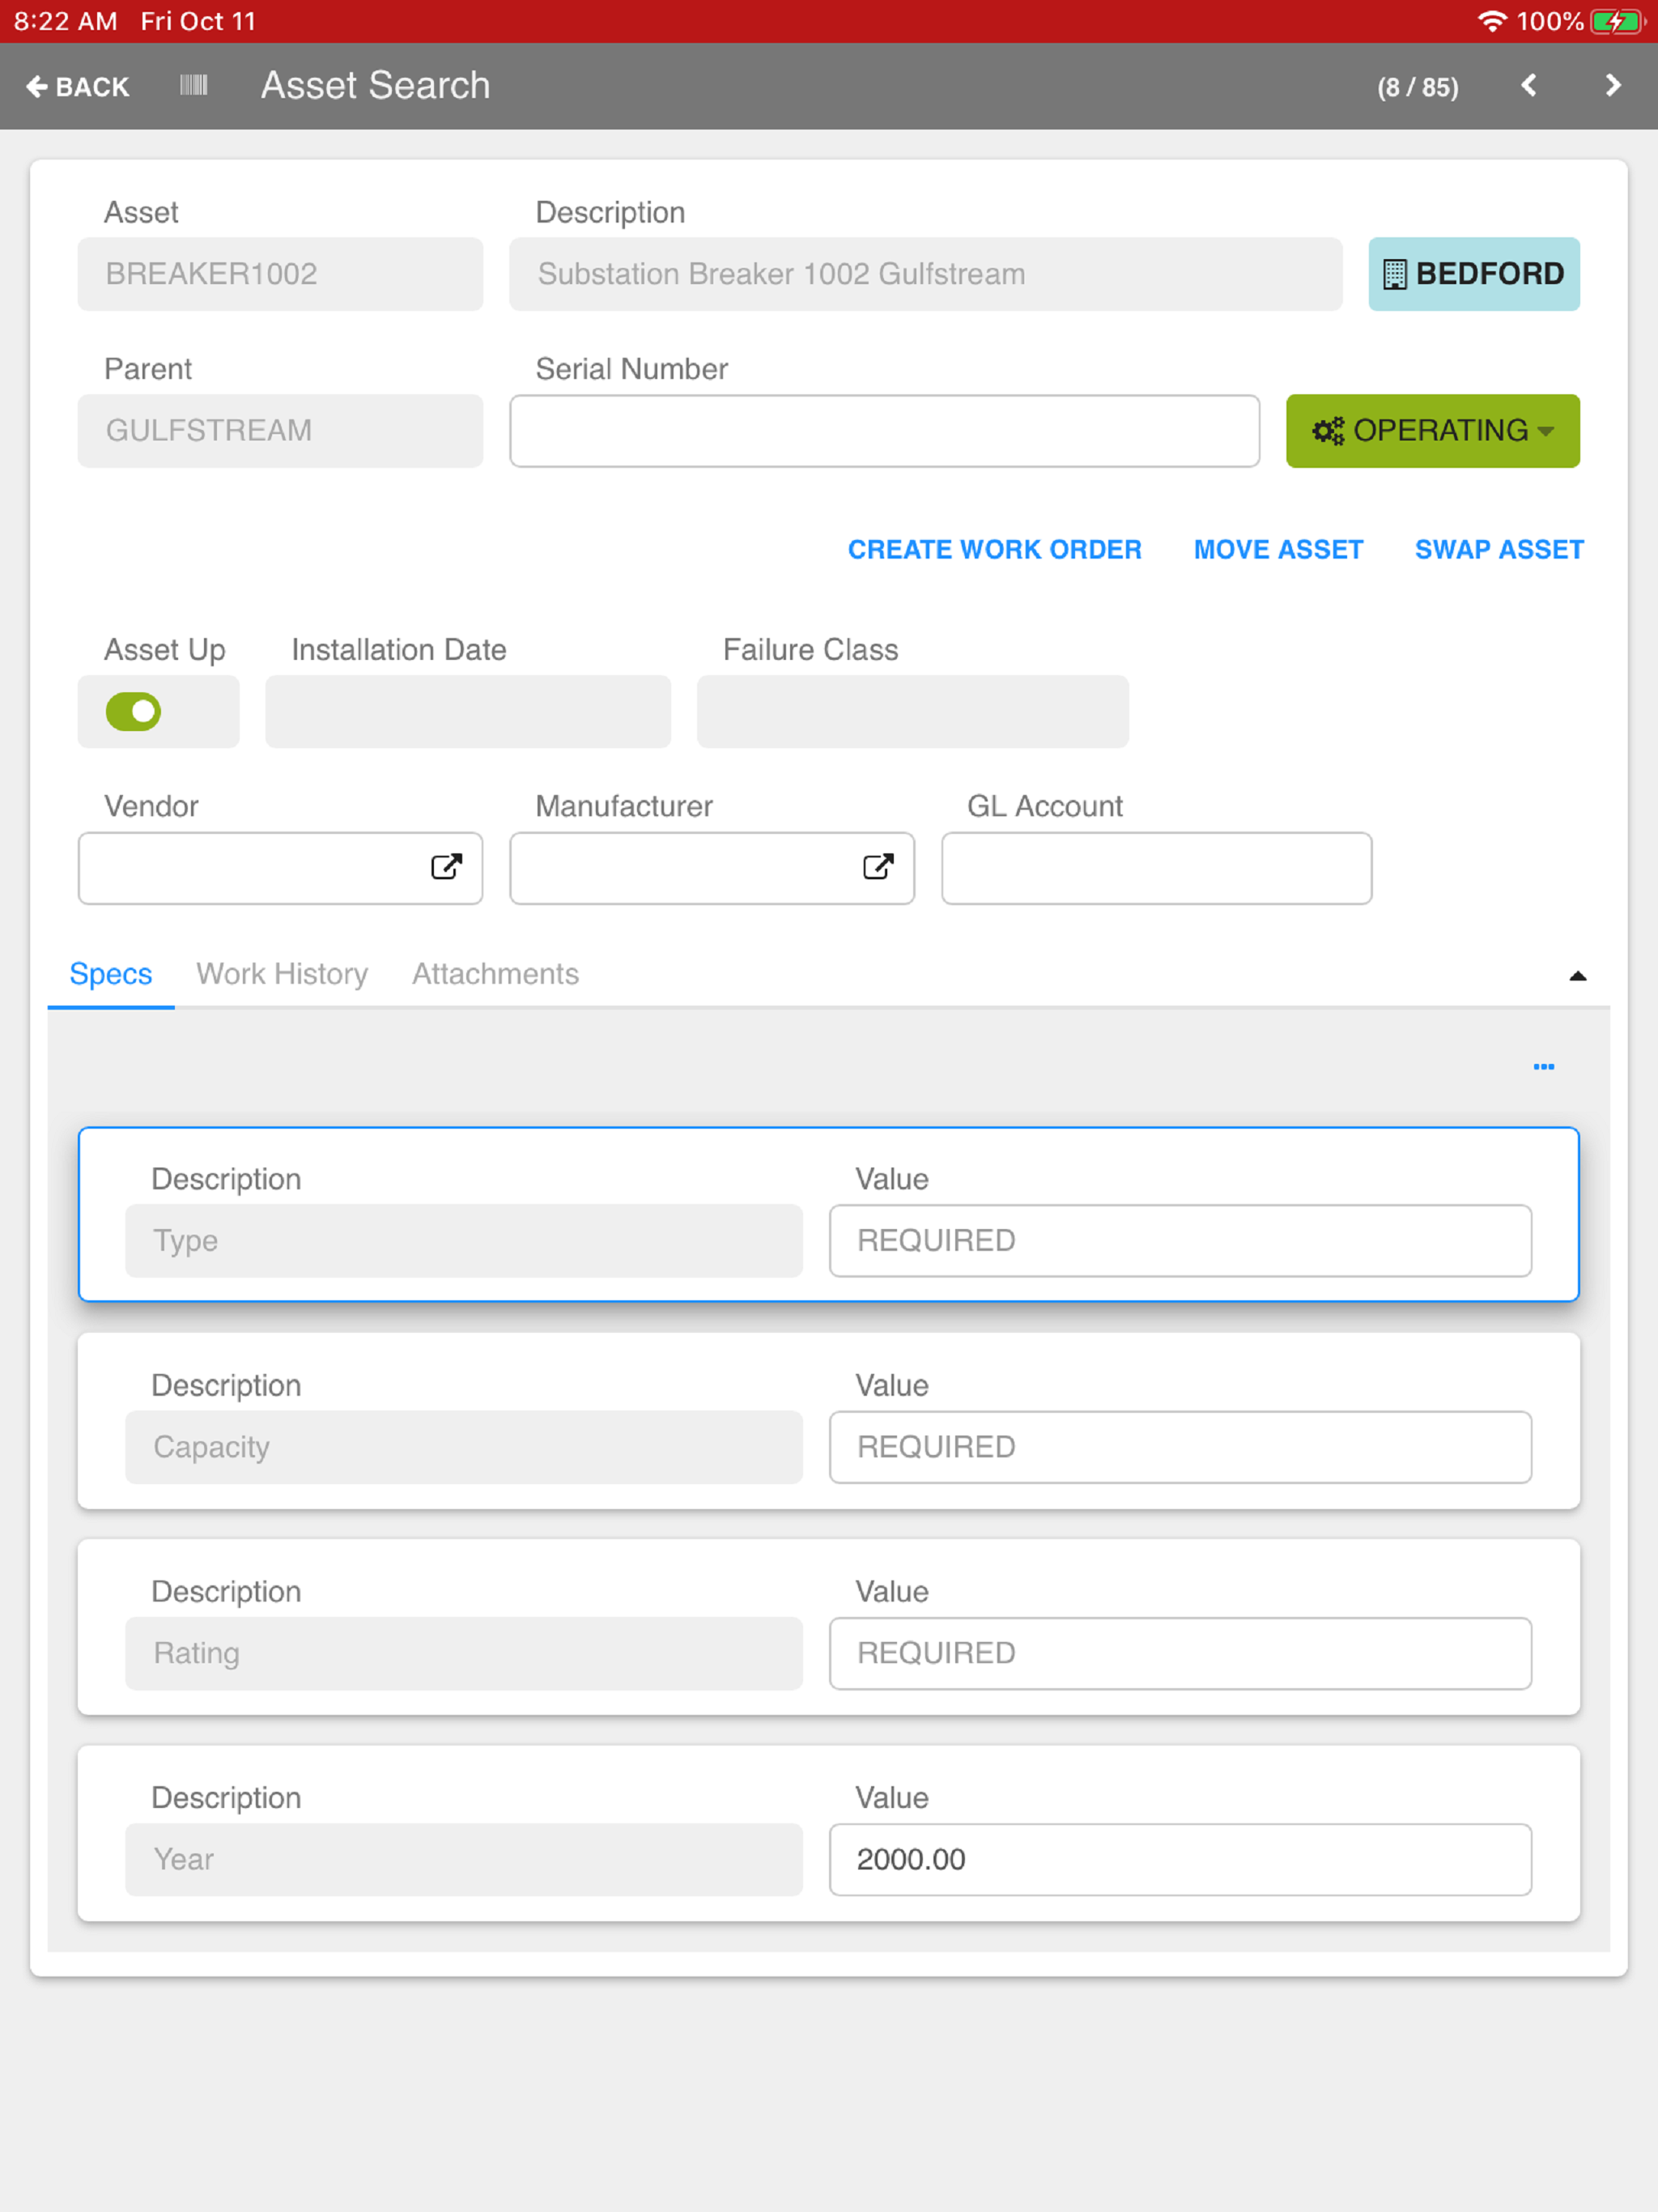Open the OPERATING status dropdown
The image size is (1658, 2212).
[x=1432, y=431]
